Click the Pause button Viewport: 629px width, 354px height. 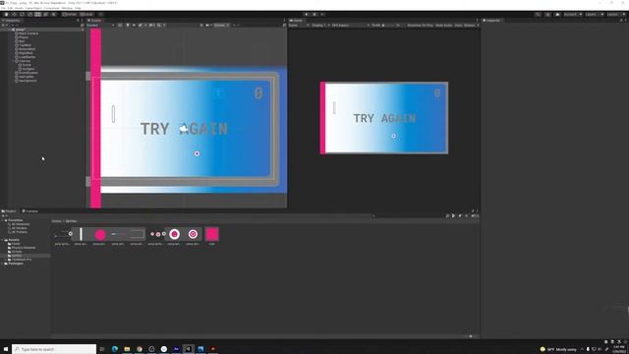pyautogui.click(x=314, y=15)
